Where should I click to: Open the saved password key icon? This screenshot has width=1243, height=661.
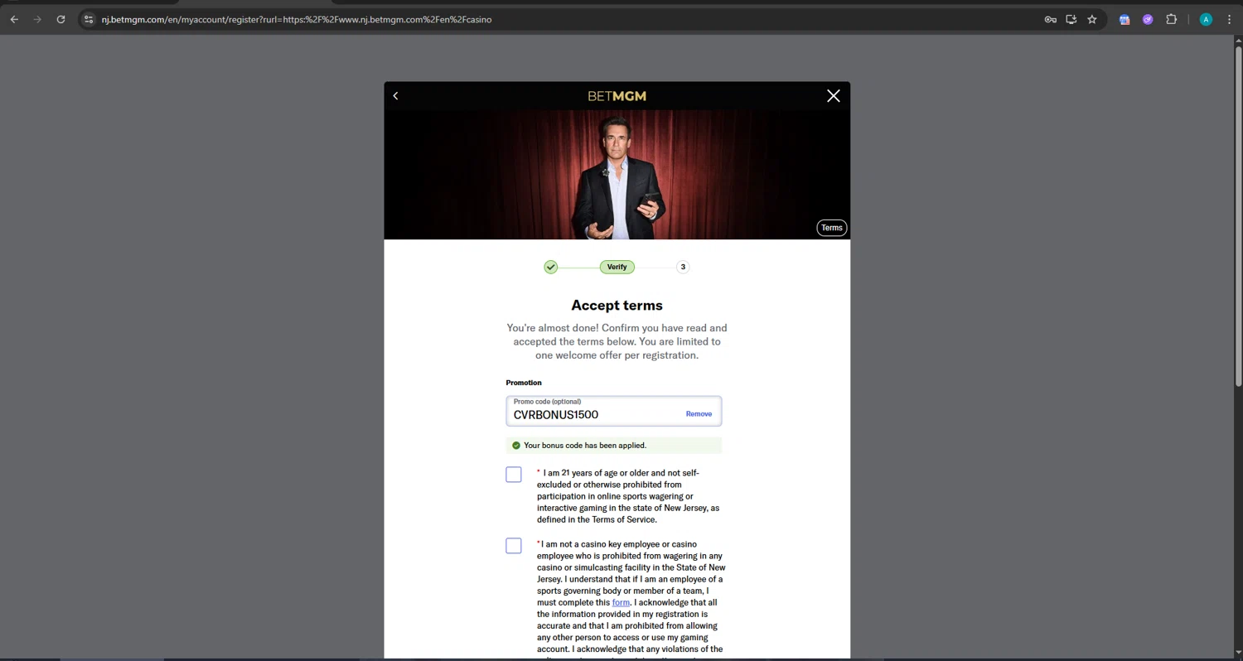click(1050, 19)
